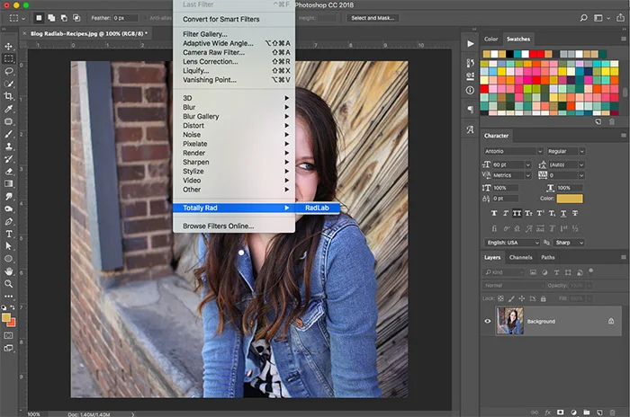This screenshot has width=630, height=417.
Task: Select the Path Selection arrow tool
Action: pos(8,246)
